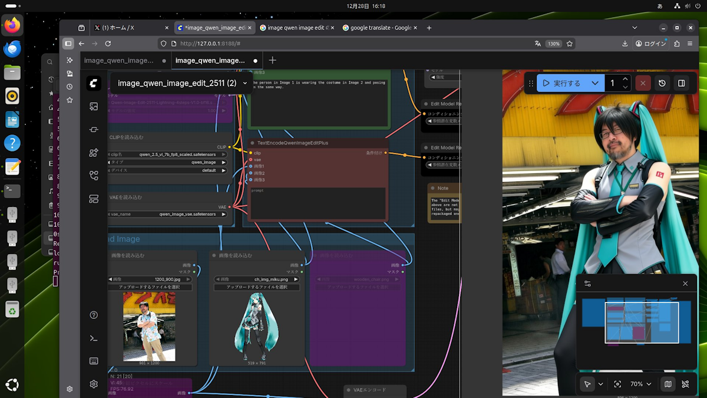
Task: Open the queue history clock button
Action: point(662,83)
